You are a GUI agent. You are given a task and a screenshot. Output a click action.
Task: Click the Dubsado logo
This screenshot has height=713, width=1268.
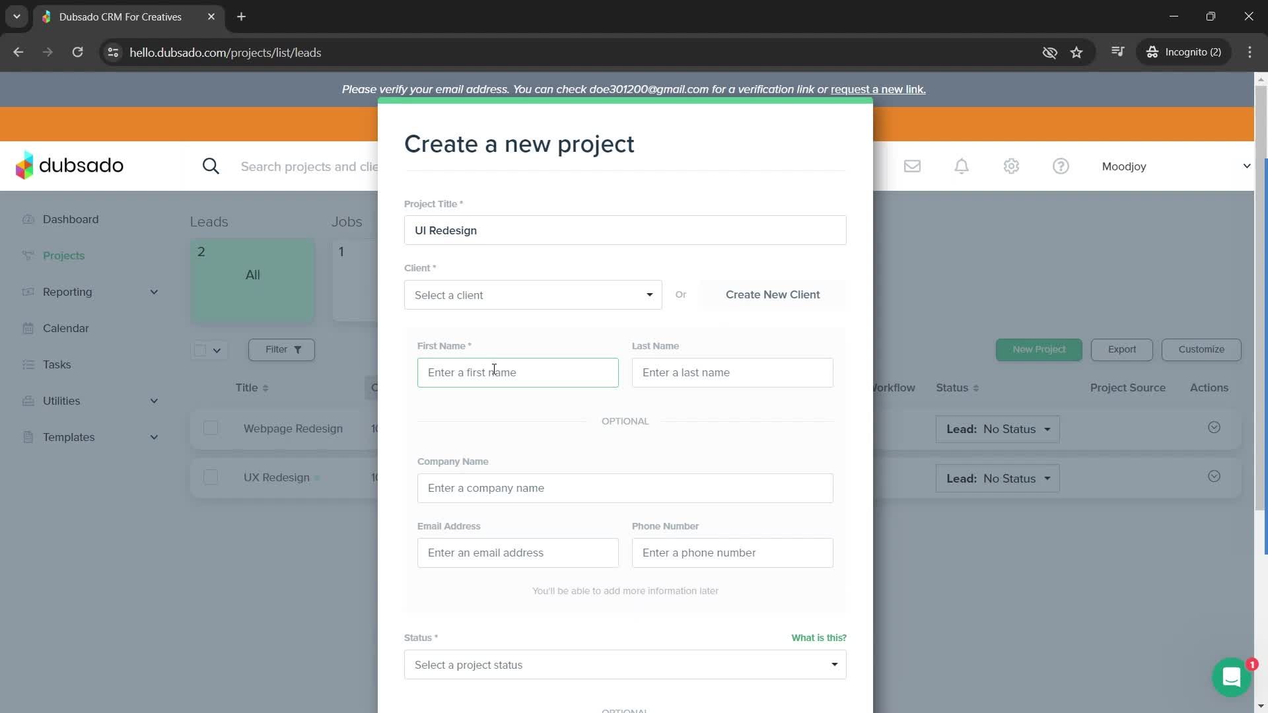[69, 166]
